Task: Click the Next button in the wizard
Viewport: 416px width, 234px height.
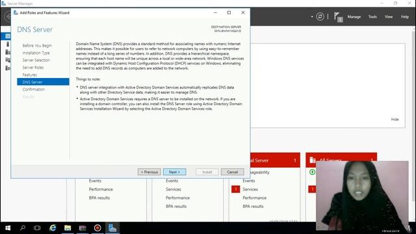Action: tap(174, 172)
